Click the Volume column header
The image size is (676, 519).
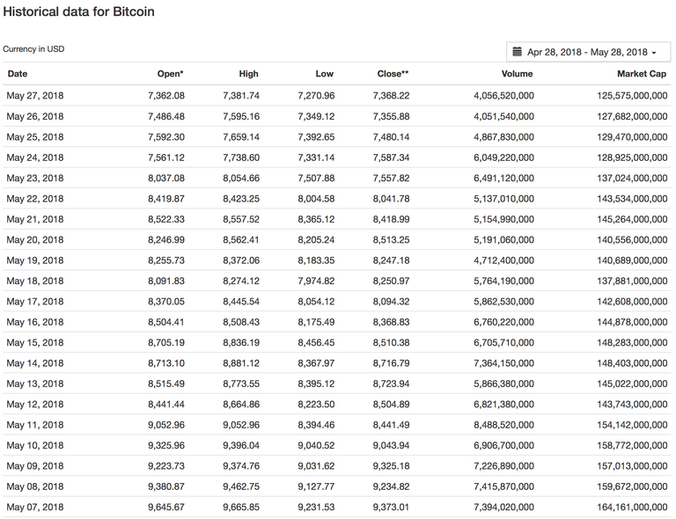click(517, 74)
